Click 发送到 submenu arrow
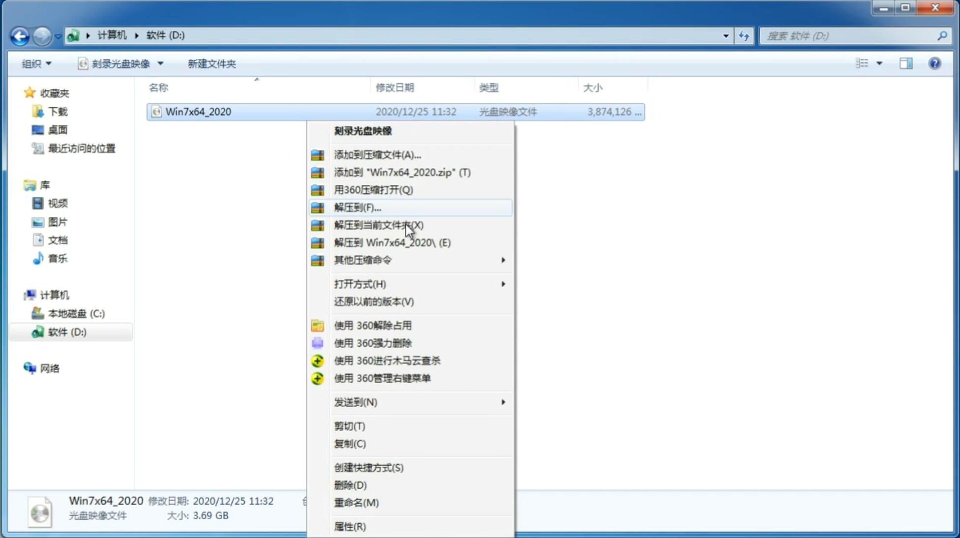 504,402
